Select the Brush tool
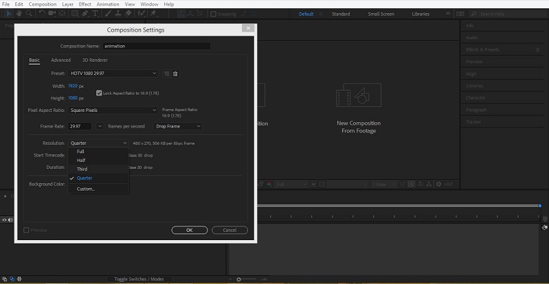This screenshot has height=284, width=549. pos(108,14)
